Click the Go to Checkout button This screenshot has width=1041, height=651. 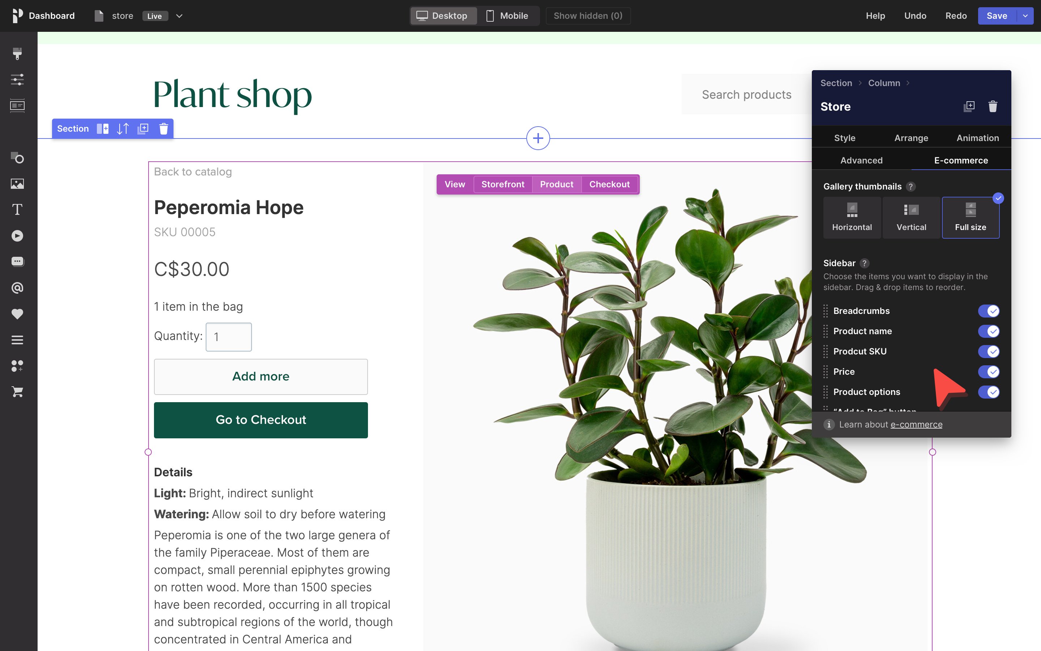(x=261, y=420)
